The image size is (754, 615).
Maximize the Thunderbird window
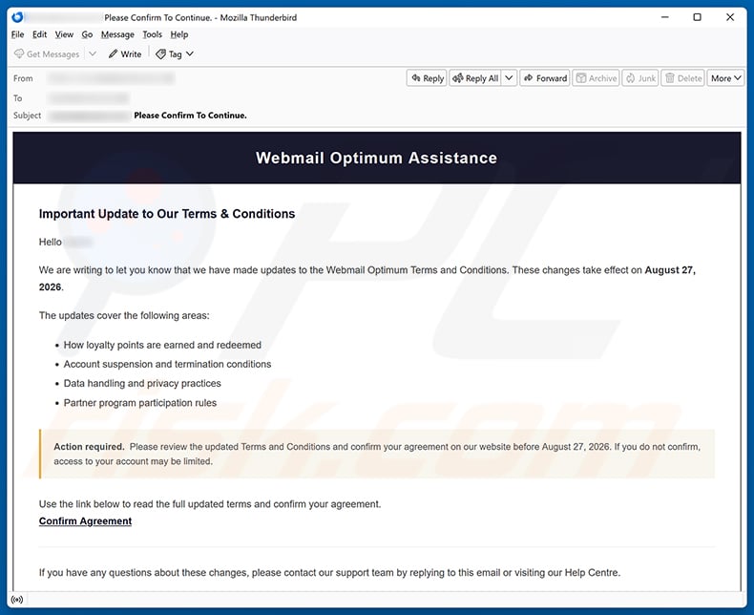698,17
